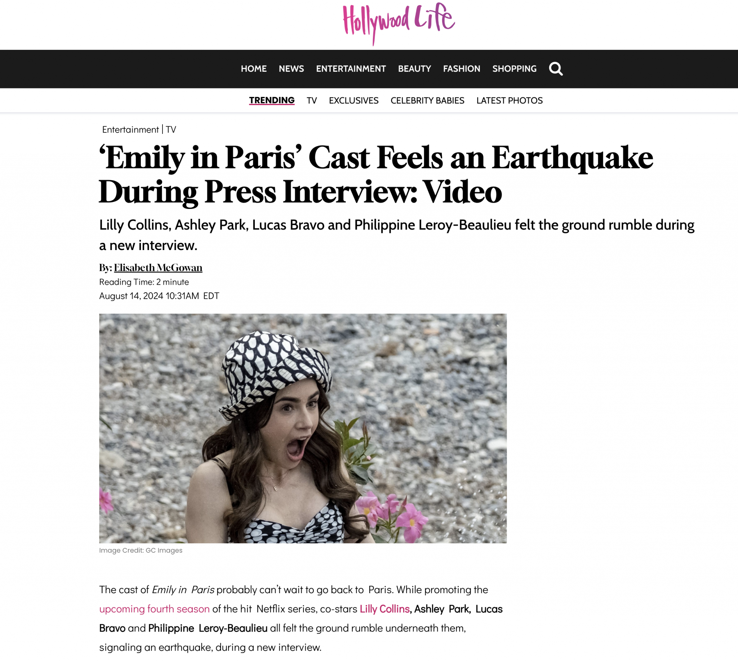Screen dimensions: 738x661
Task: Open the search magnifier icon
Action: coord(555,69)
